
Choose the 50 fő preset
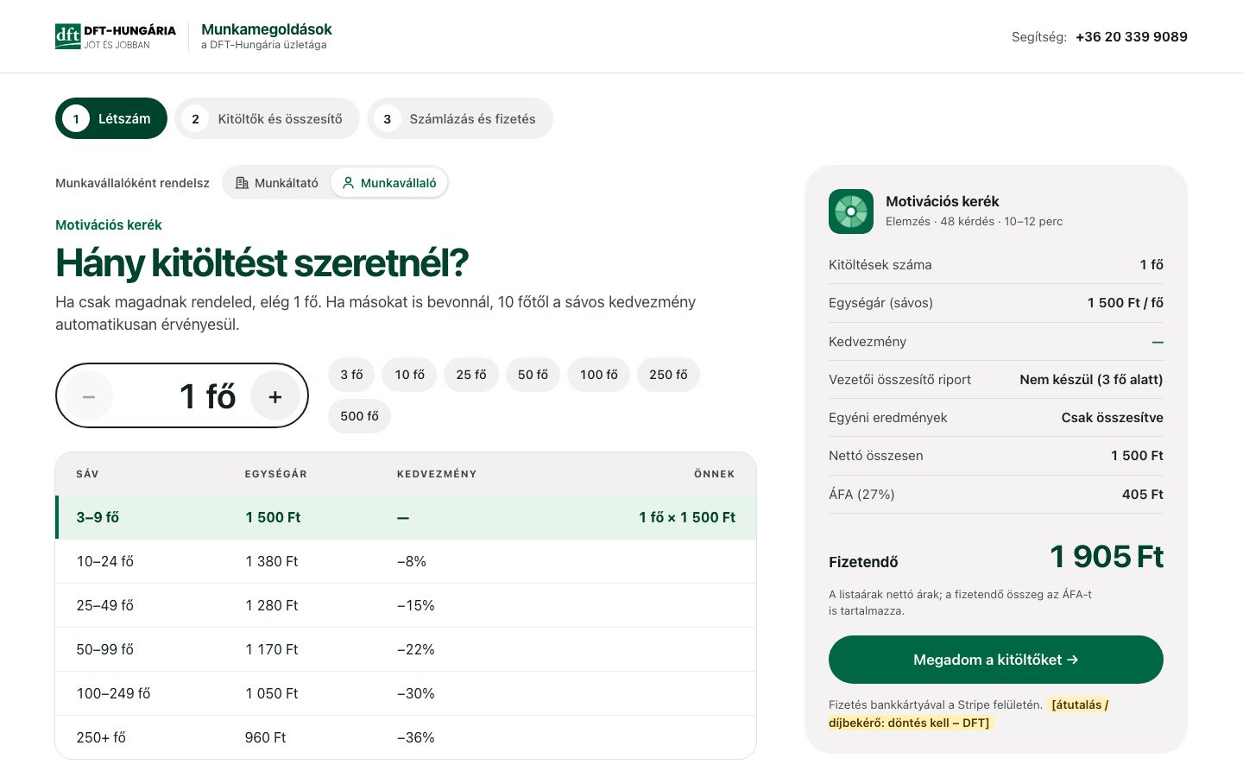[x=533, y=375]
